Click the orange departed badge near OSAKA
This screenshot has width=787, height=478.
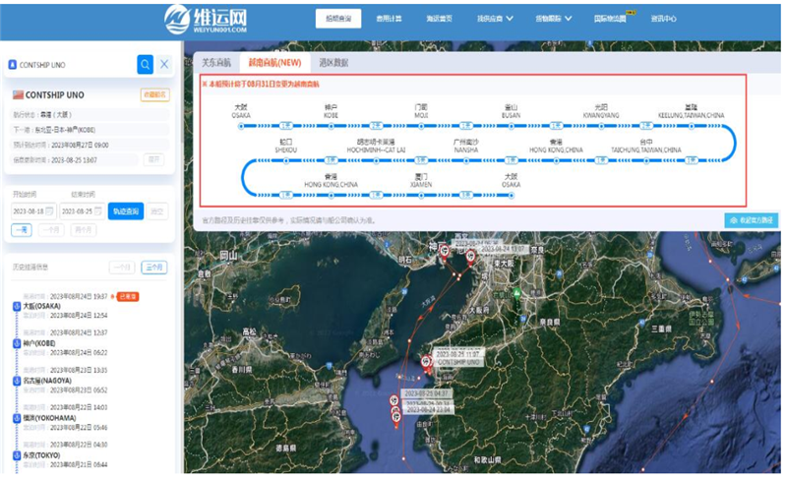[128, 296]
